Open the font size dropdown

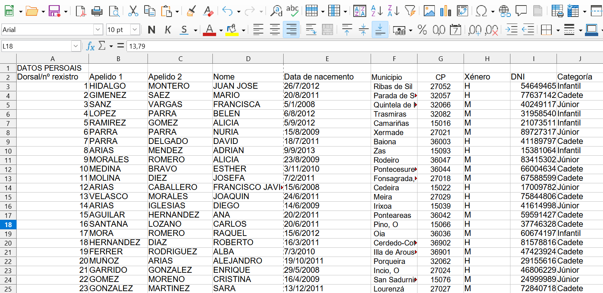[135, 29]
